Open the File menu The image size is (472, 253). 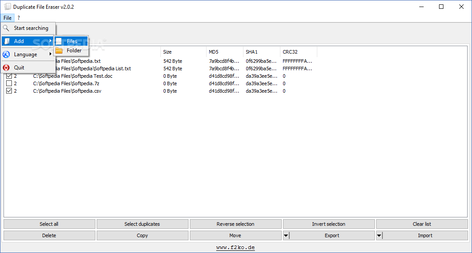pos(7,18)
